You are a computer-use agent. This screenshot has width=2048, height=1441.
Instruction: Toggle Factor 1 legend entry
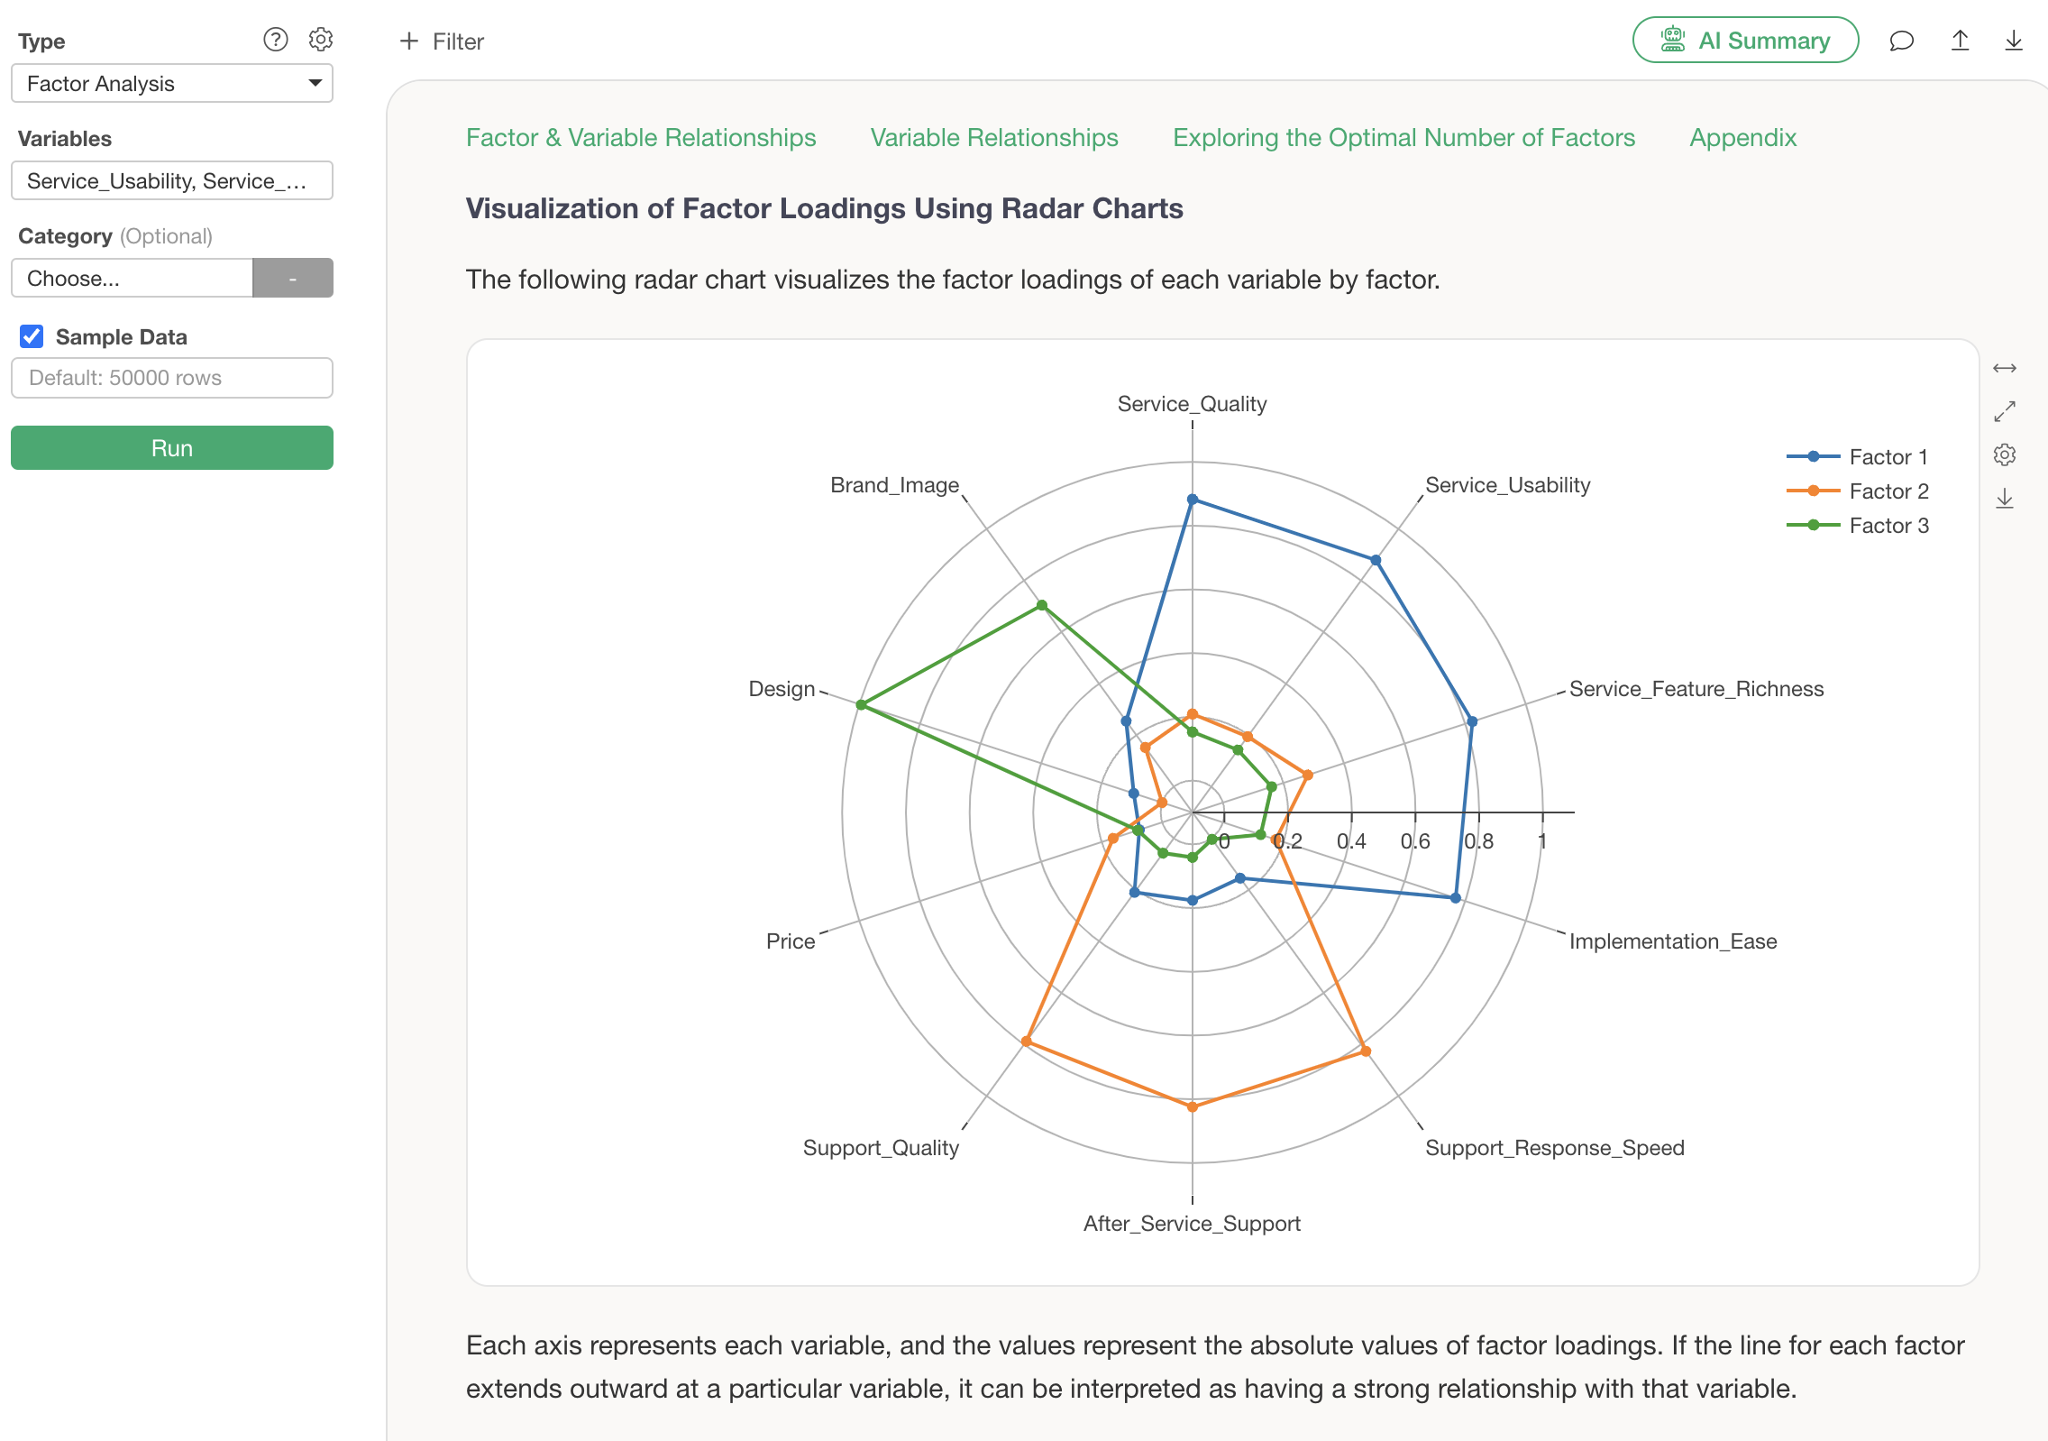pos(1857,457)
